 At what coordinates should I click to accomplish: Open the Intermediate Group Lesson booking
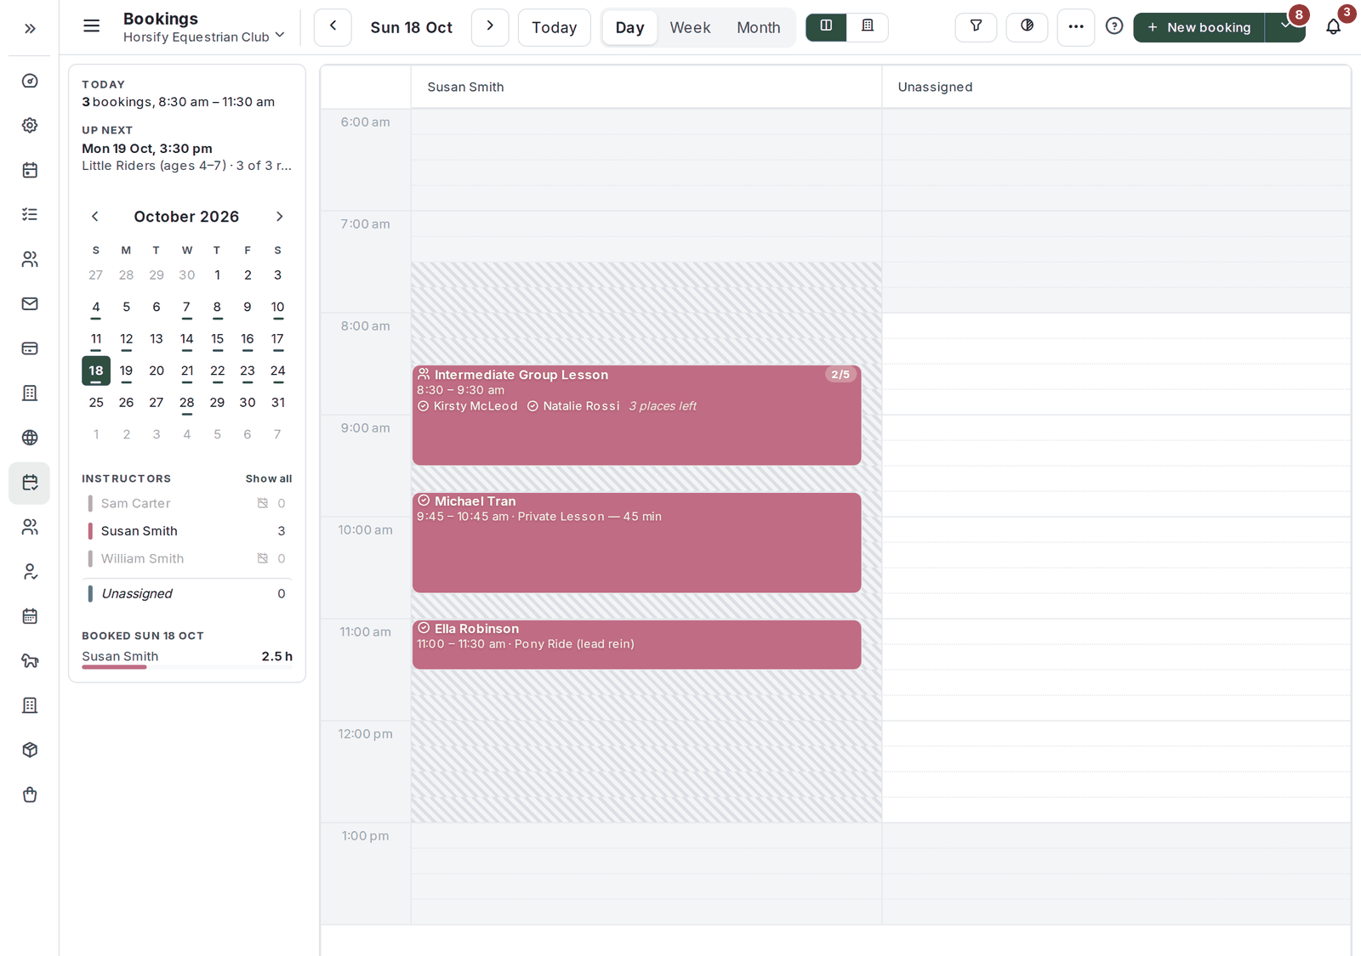[x=636, y=416]
